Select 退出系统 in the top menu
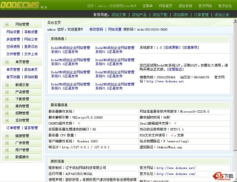The image size is (237, 182). coord(185,6)
